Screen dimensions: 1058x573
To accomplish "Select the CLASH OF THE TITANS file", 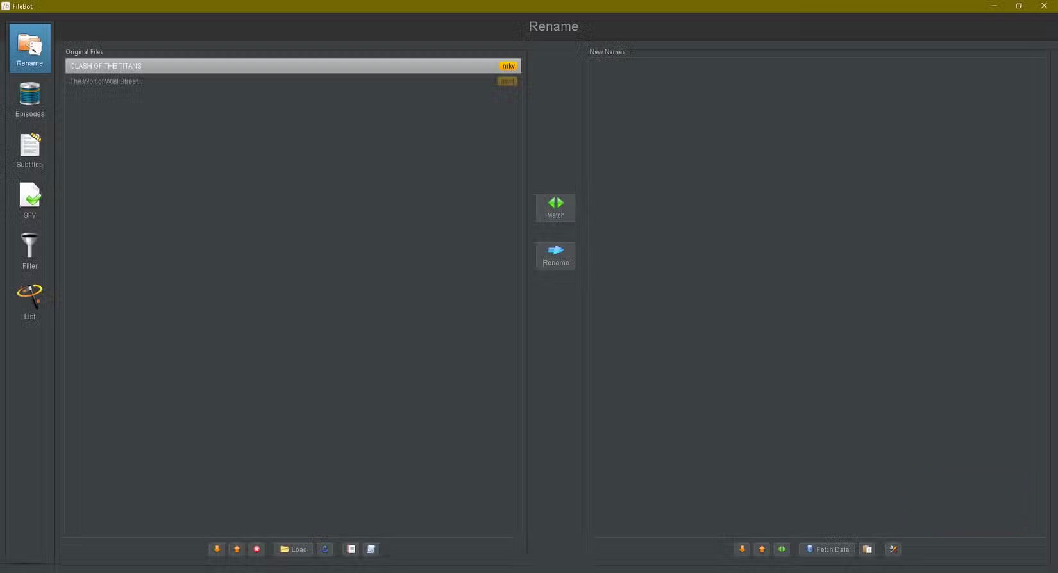I will [293, 66].
